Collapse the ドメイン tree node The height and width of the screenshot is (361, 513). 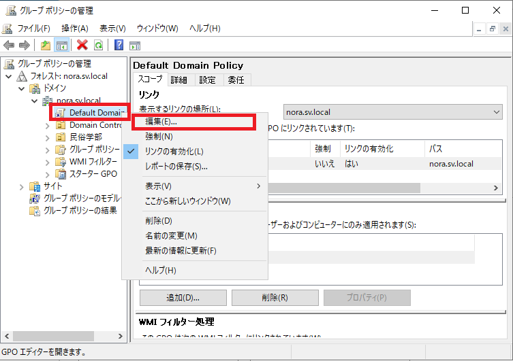tap(22, 88)
